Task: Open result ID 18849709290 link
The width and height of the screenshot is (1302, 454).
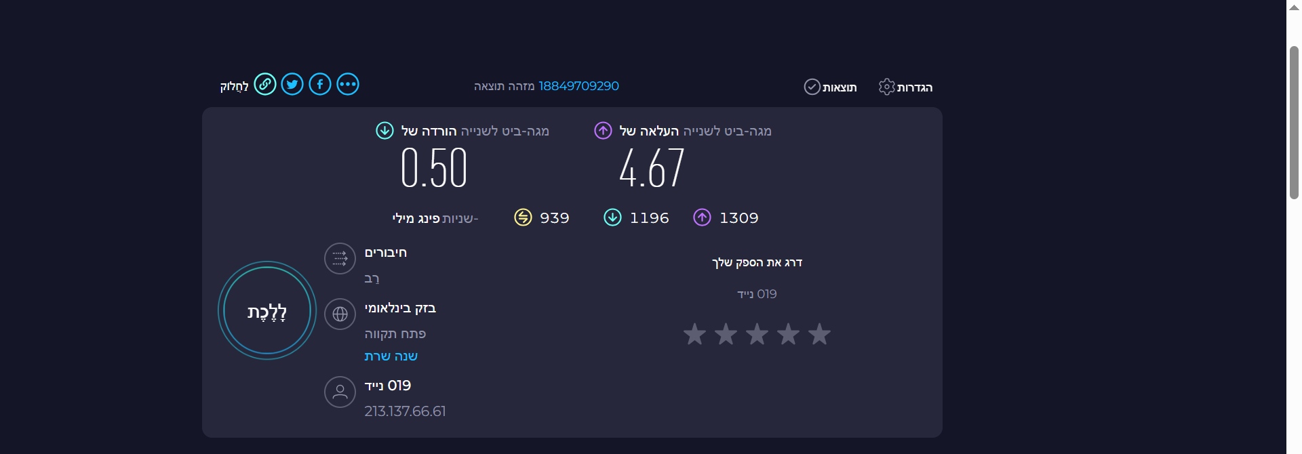Action: click(578, 86)
